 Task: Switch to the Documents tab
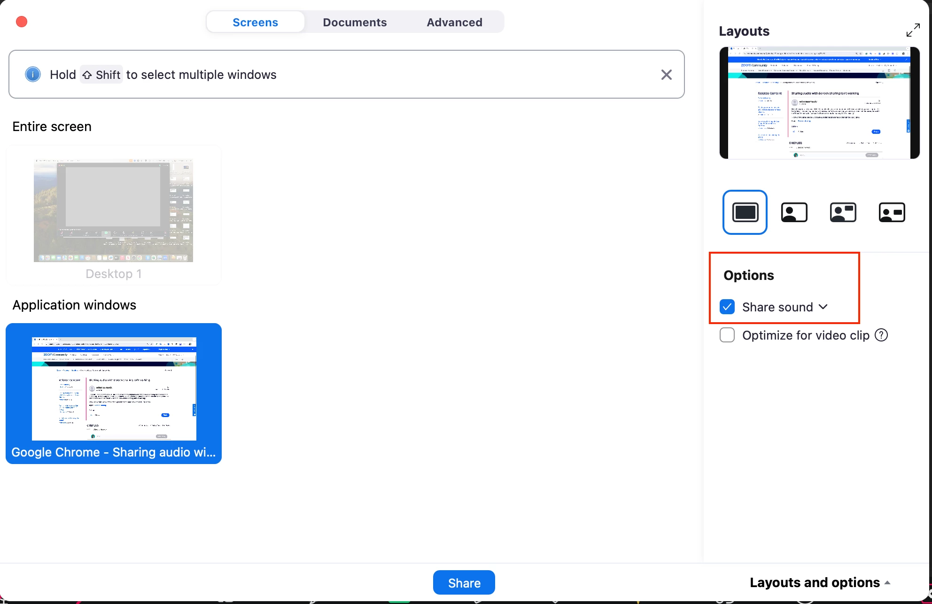[355, 22]
